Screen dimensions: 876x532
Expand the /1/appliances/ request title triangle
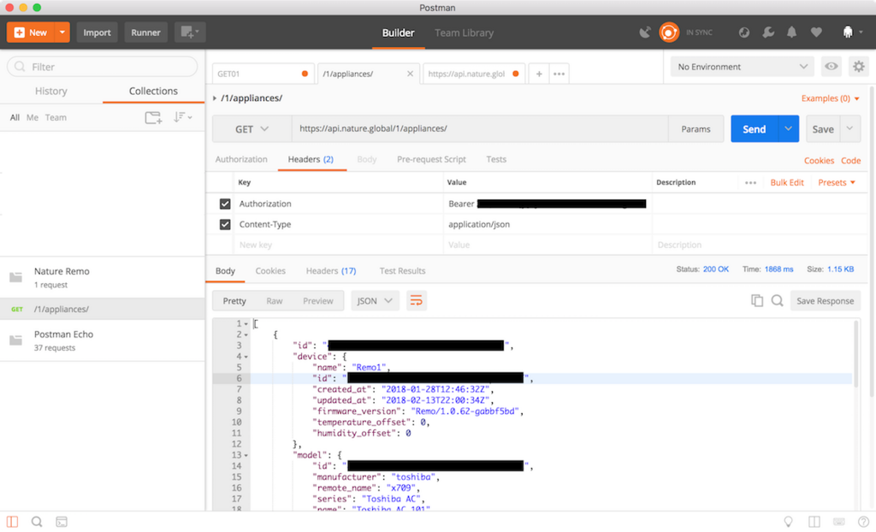click(x=215, y=98)
